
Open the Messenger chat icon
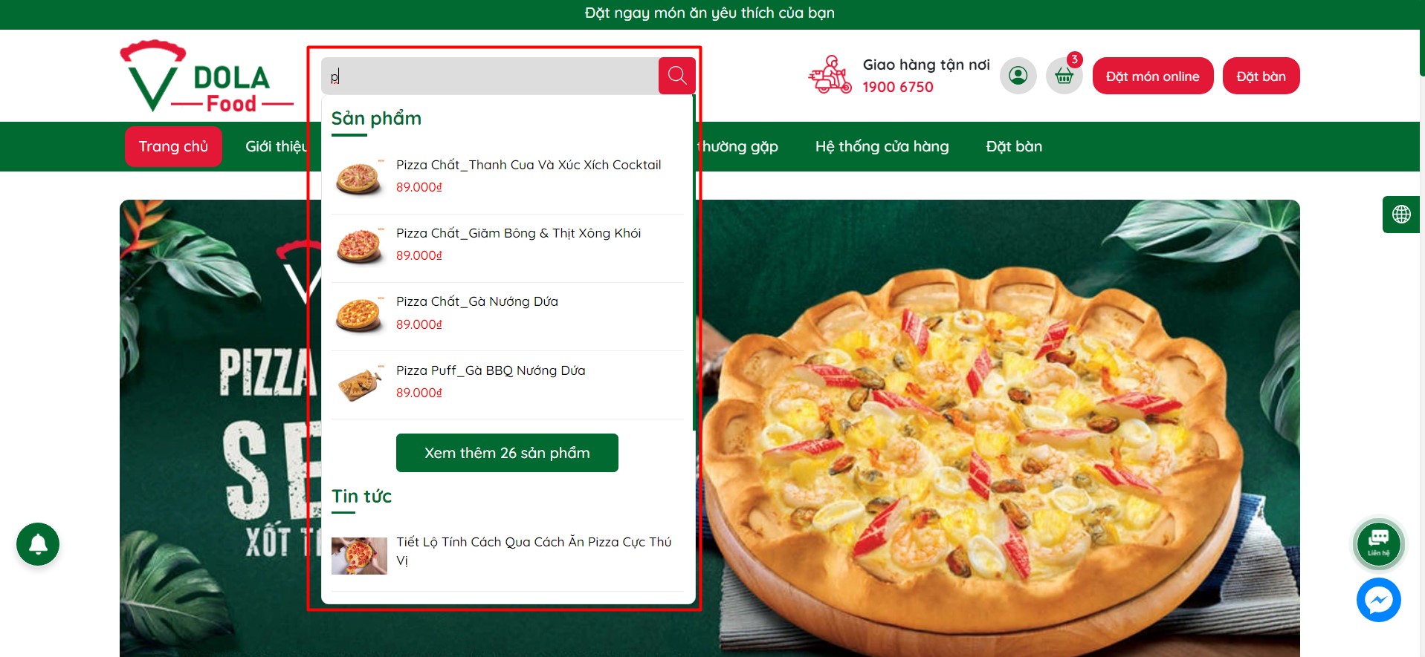click(x=1378, y=600)
